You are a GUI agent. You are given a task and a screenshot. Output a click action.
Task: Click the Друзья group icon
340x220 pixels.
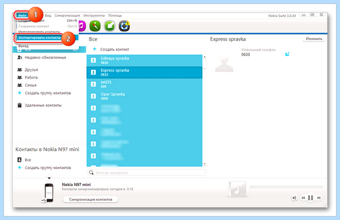point(19,70)
